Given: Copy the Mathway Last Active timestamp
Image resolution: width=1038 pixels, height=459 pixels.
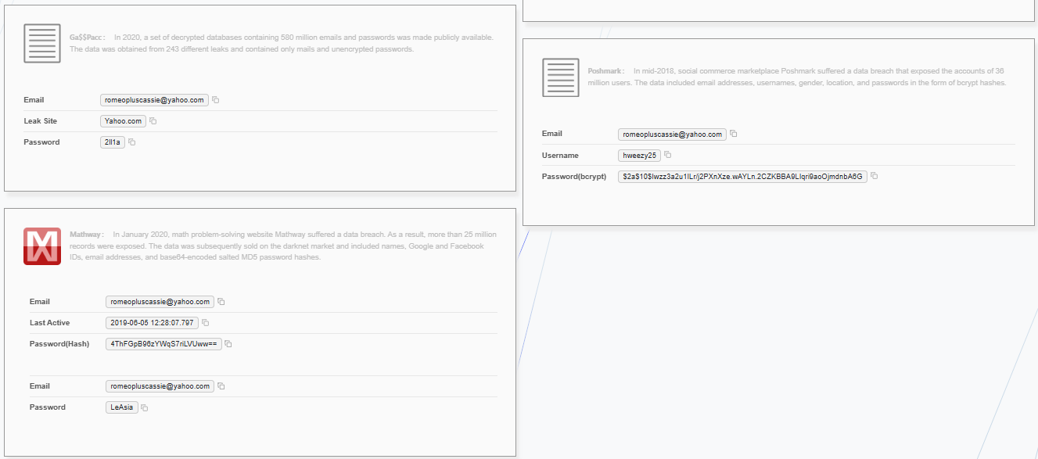Looking at the screenshot, I should tap(206, 323).
